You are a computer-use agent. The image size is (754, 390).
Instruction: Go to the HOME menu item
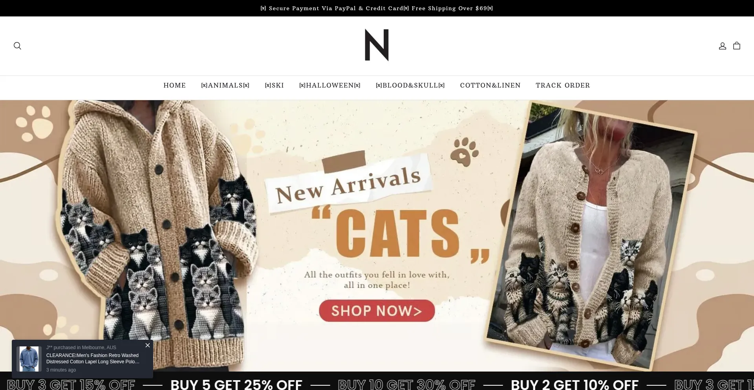(x=174, y=85)
